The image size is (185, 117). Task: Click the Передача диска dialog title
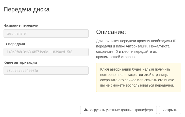(27, 9)
